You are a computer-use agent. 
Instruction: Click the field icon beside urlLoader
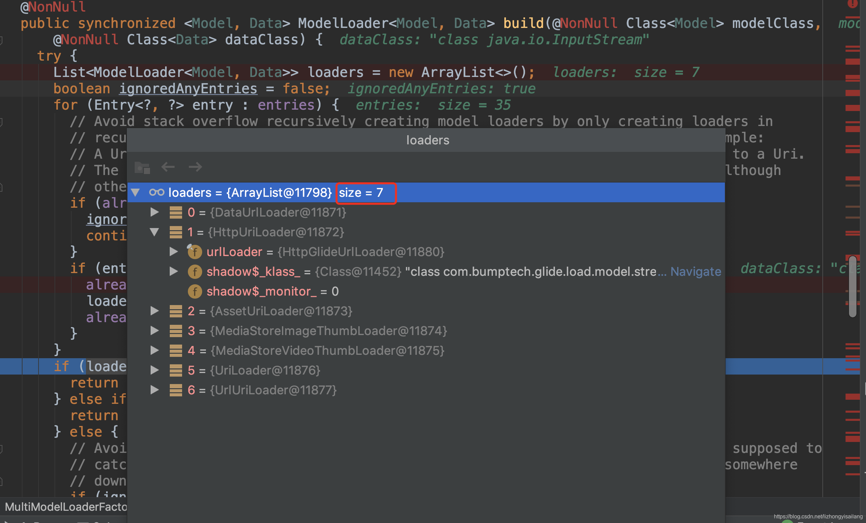point(194,252)
